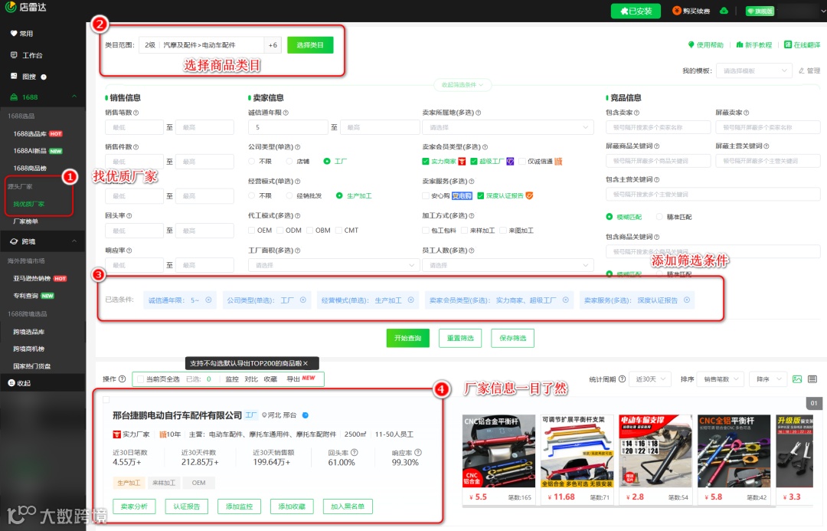The height and width of the screenshot is (531, 827).
Task: Click the 店雷达 logo icon
Action: pyautogui.click(x=10, y=7)
